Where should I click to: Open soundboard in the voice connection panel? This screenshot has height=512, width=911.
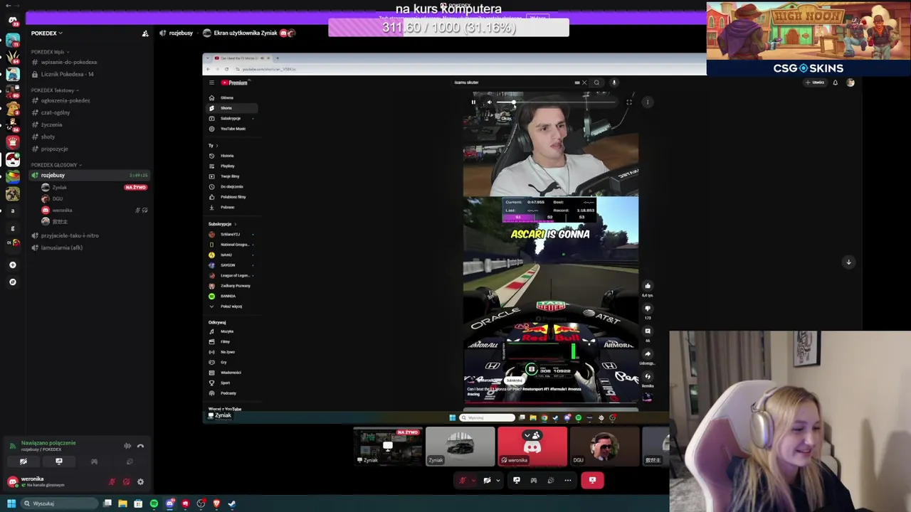130,462
